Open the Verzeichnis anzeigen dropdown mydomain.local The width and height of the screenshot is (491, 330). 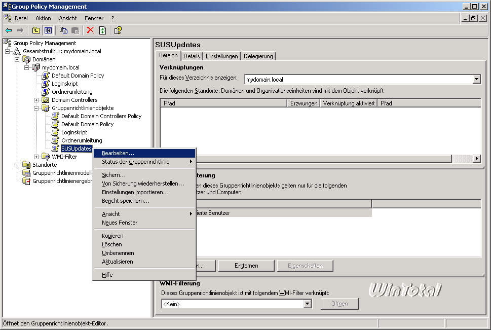coord(477,79)
